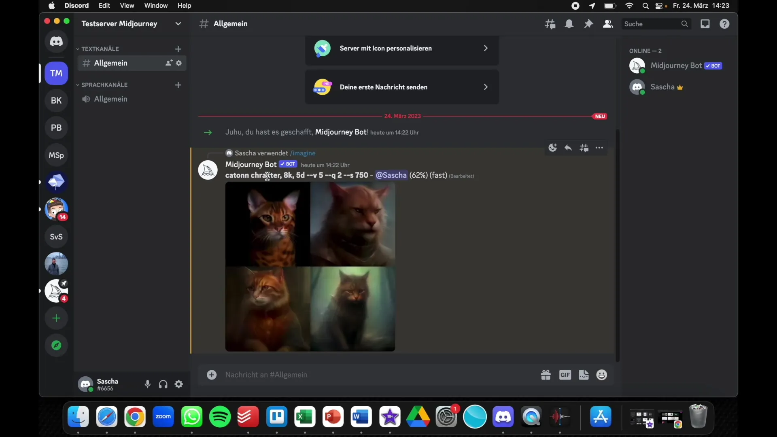Open the BK server
The image size is (777, 437).
click(56, 100)
